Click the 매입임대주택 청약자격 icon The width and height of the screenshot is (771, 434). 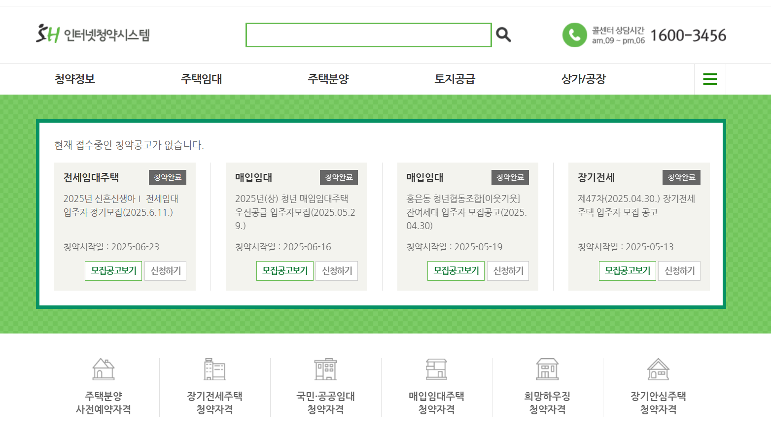click(437, 369)
